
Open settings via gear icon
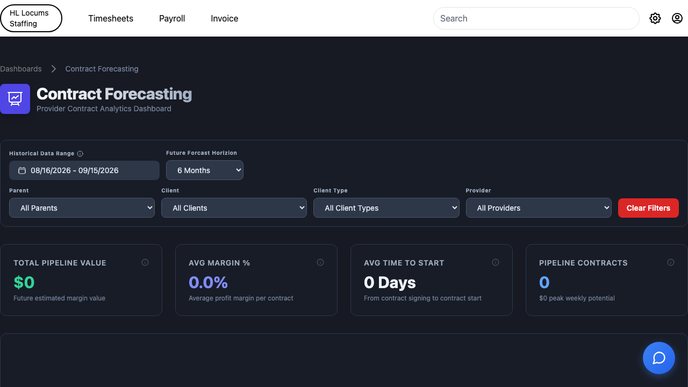point(655,18)
